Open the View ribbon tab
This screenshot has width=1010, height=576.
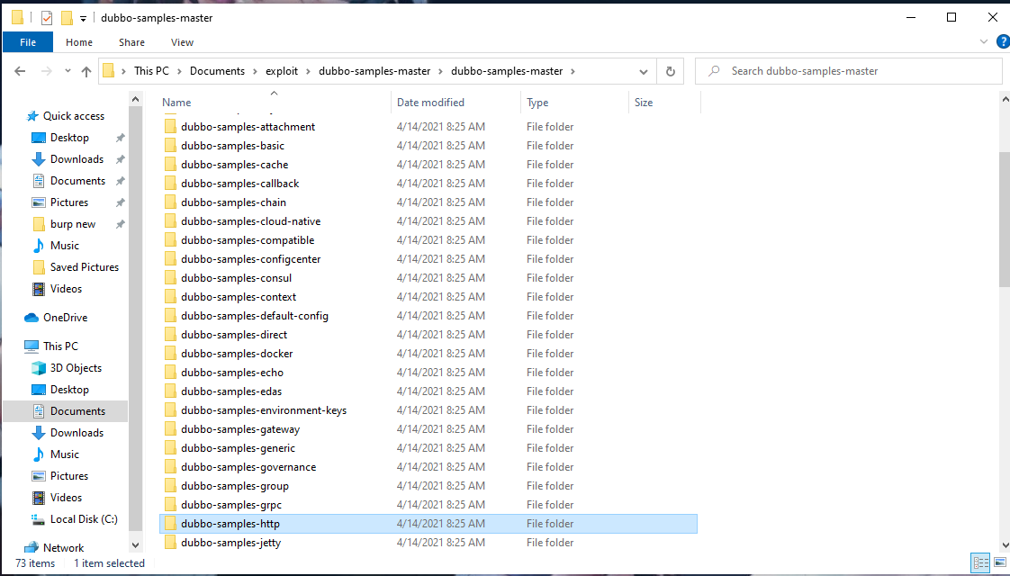(182, 42)
